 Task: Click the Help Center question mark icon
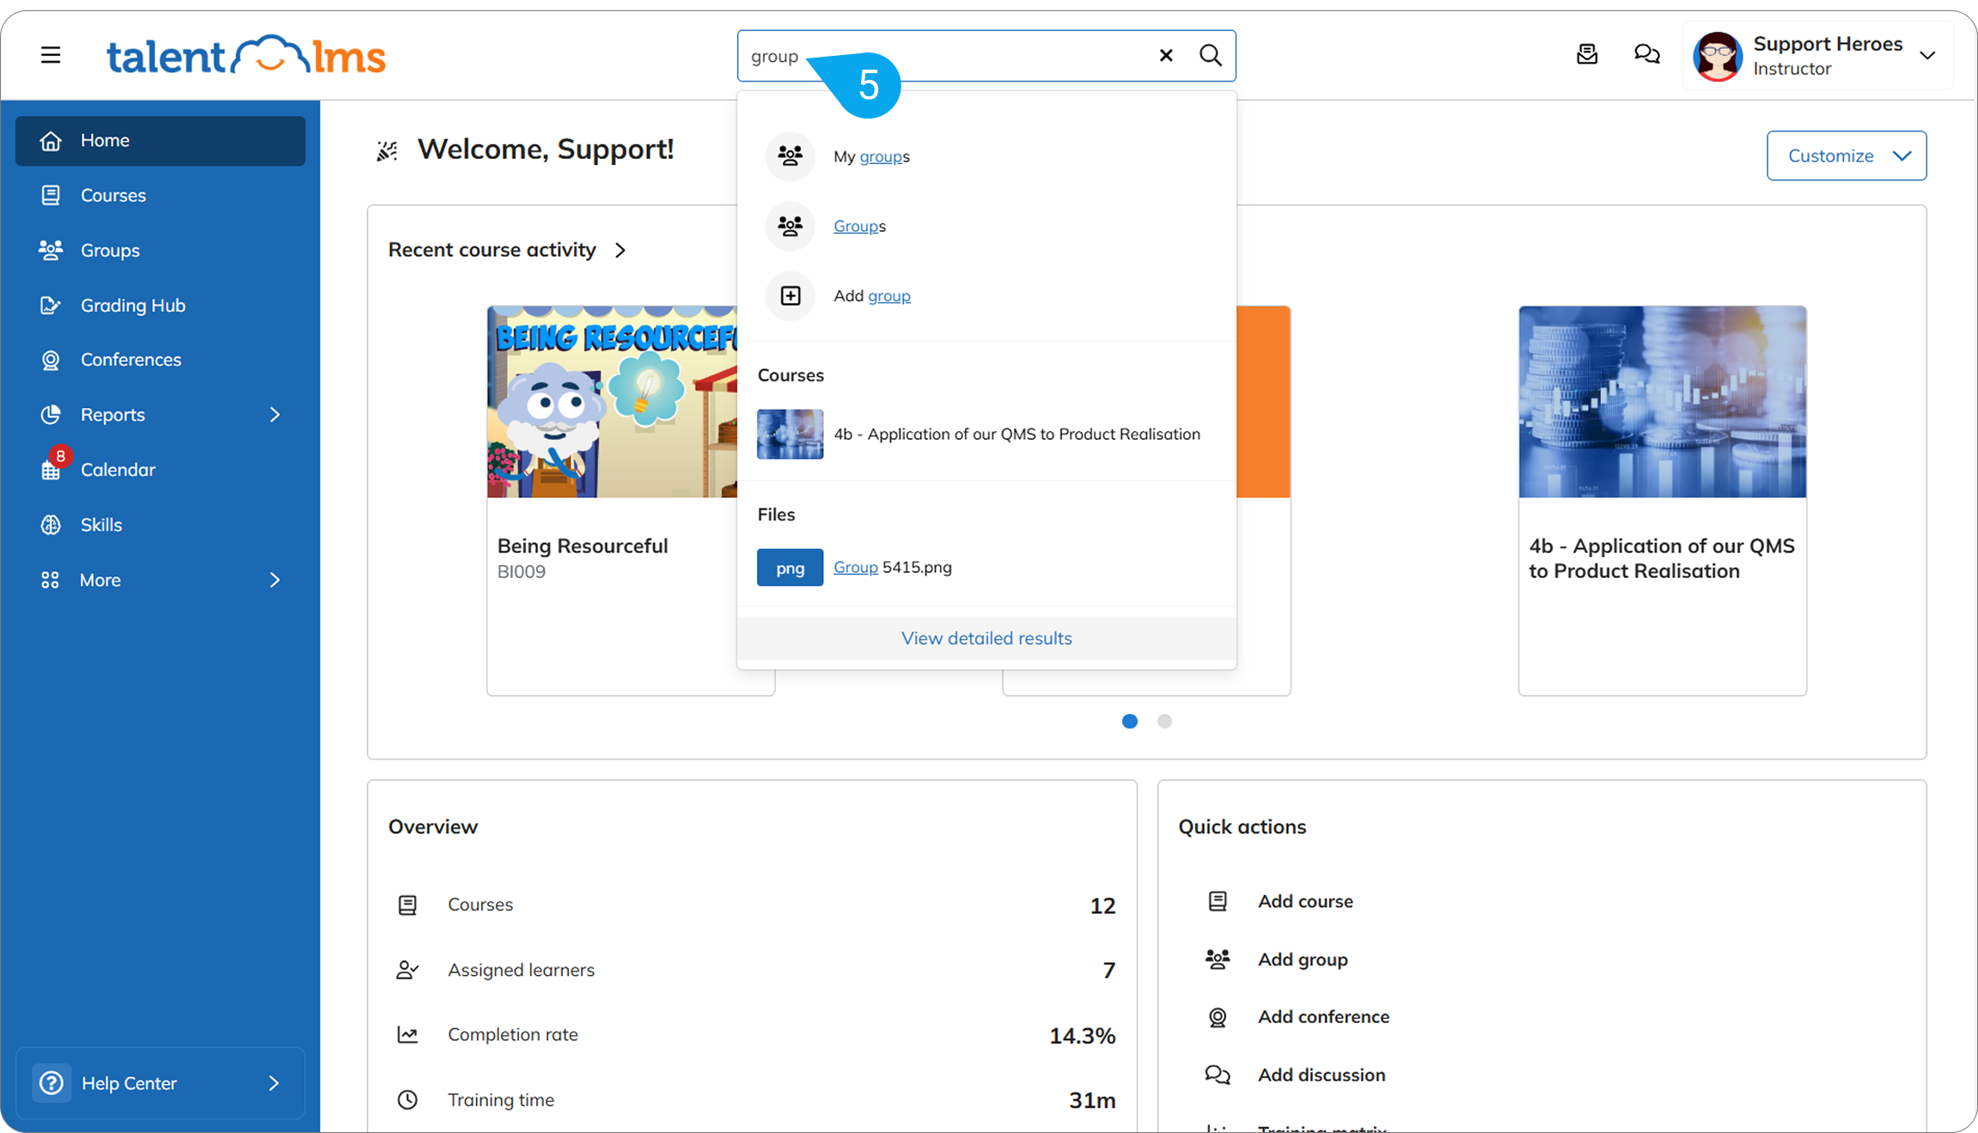[52, 1083]
